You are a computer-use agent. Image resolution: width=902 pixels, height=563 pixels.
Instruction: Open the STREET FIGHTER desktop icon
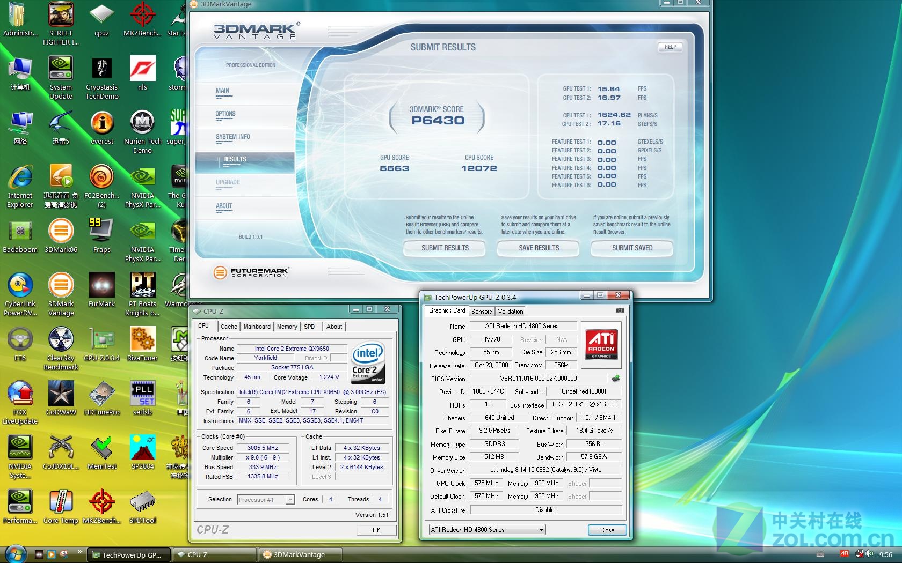[x=61, y=24]
